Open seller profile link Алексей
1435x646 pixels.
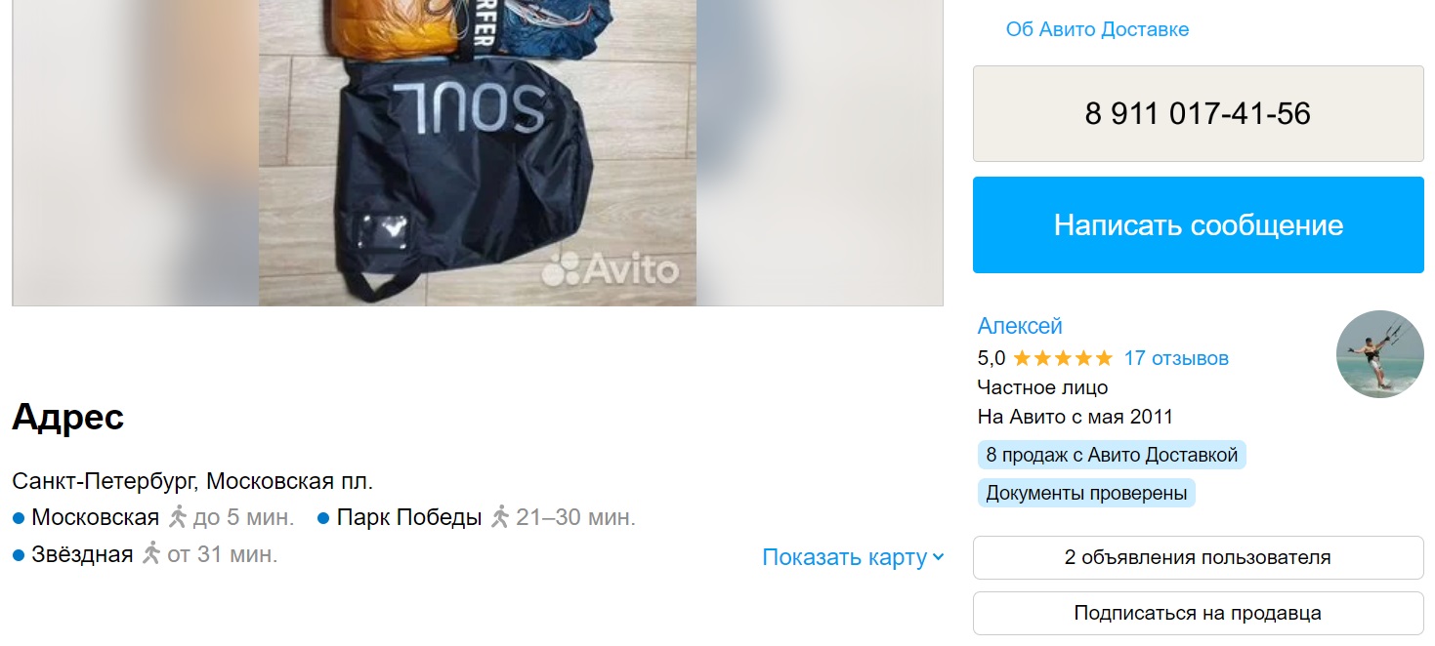click(1020, 326)
